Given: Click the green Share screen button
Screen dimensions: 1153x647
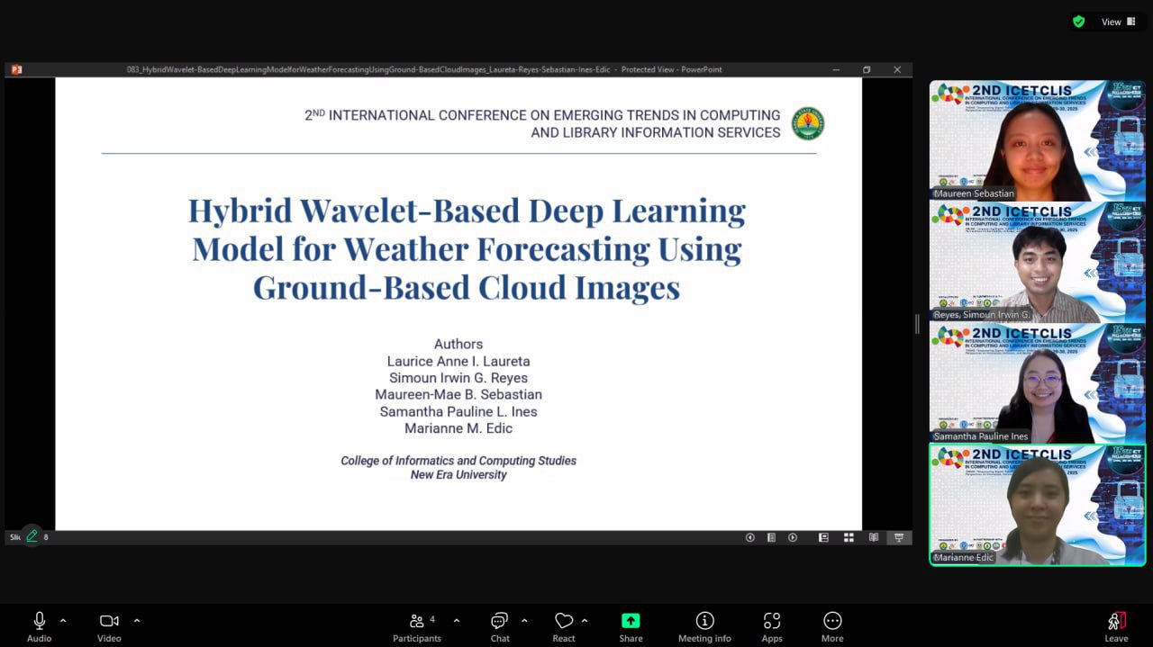Looking at the screenshot, I should (x=631, y=622).
